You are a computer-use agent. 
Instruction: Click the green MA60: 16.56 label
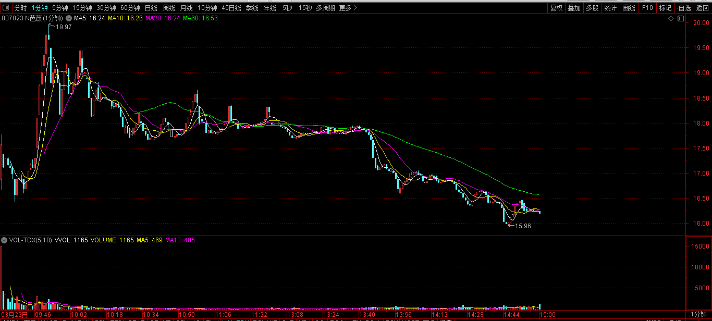pos(200,18)
